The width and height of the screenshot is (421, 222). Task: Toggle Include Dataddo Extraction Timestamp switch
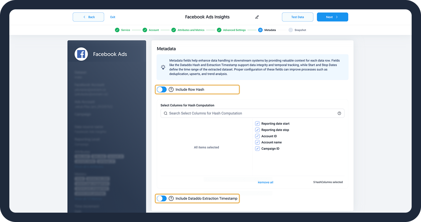pos(162,198)
